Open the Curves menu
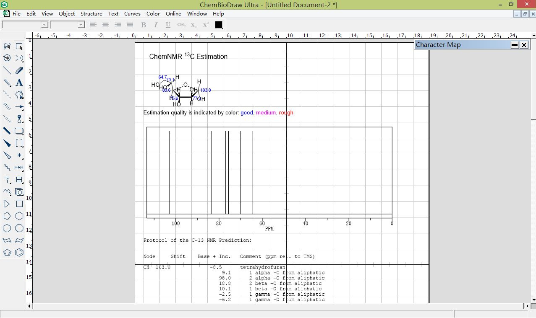The height and width of the screenshot is (318, 536). point(132,14)
